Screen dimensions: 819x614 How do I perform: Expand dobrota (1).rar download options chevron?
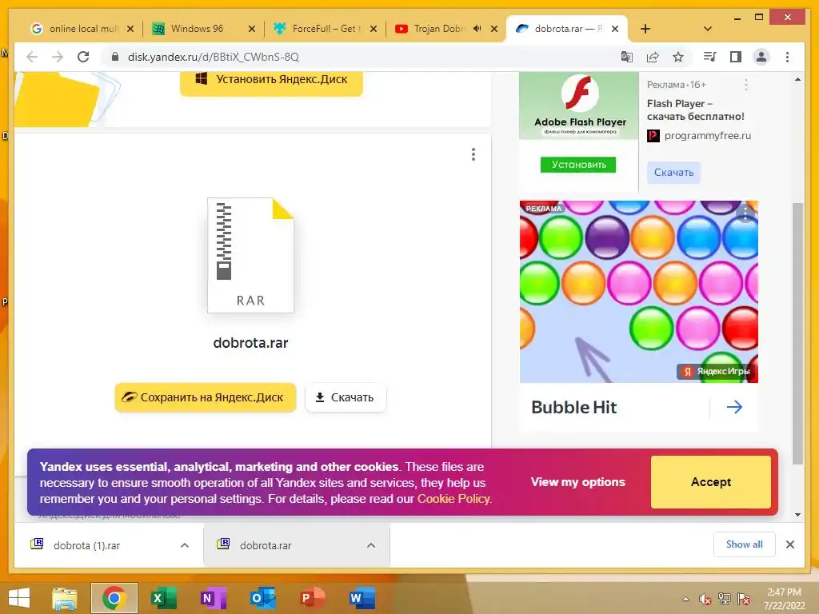185,545
